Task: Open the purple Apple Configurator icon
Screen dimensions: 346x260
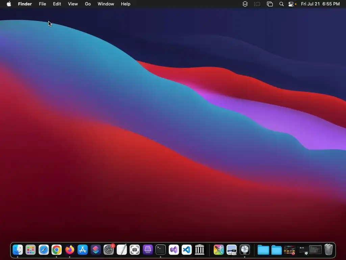Action: (148, 250)
